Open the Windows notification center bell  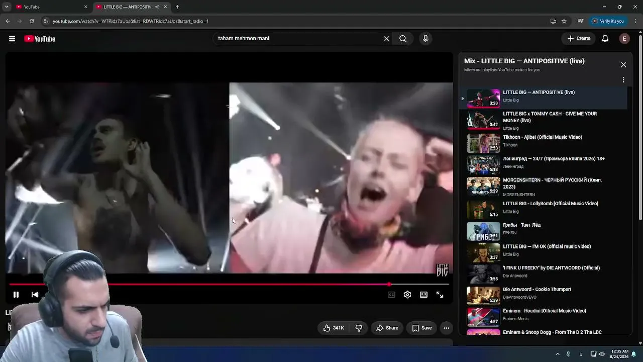click(x=634, y=354)
